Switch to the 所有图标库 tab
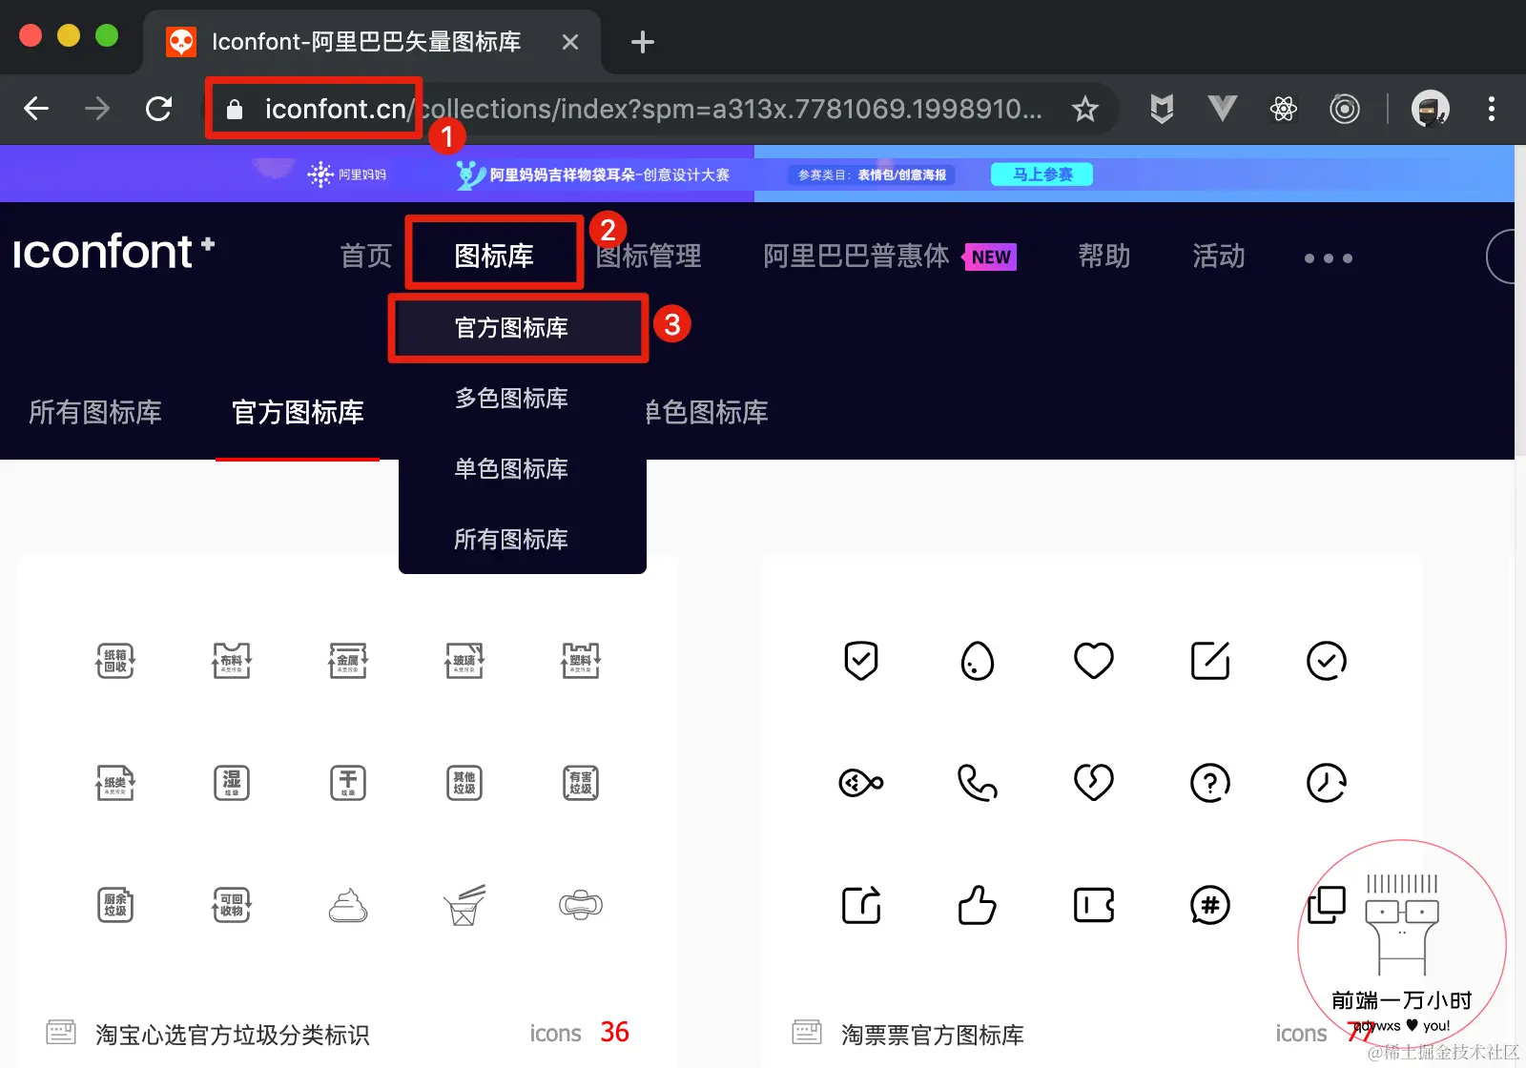1526x1068 pixels. (x=95, y=412)
